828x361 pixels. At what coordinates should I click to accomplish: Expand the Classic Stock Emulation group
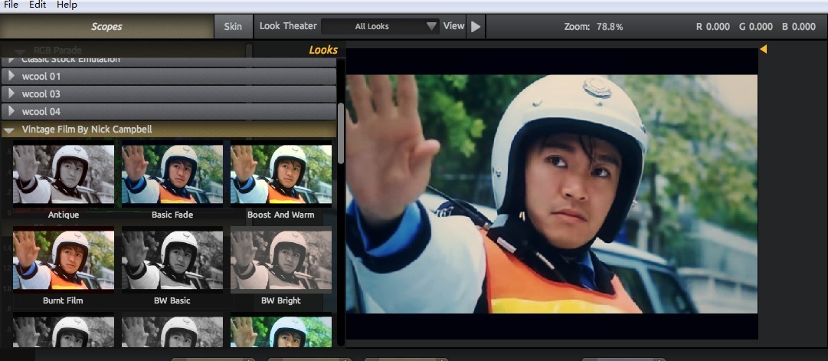tap(169, 61)
